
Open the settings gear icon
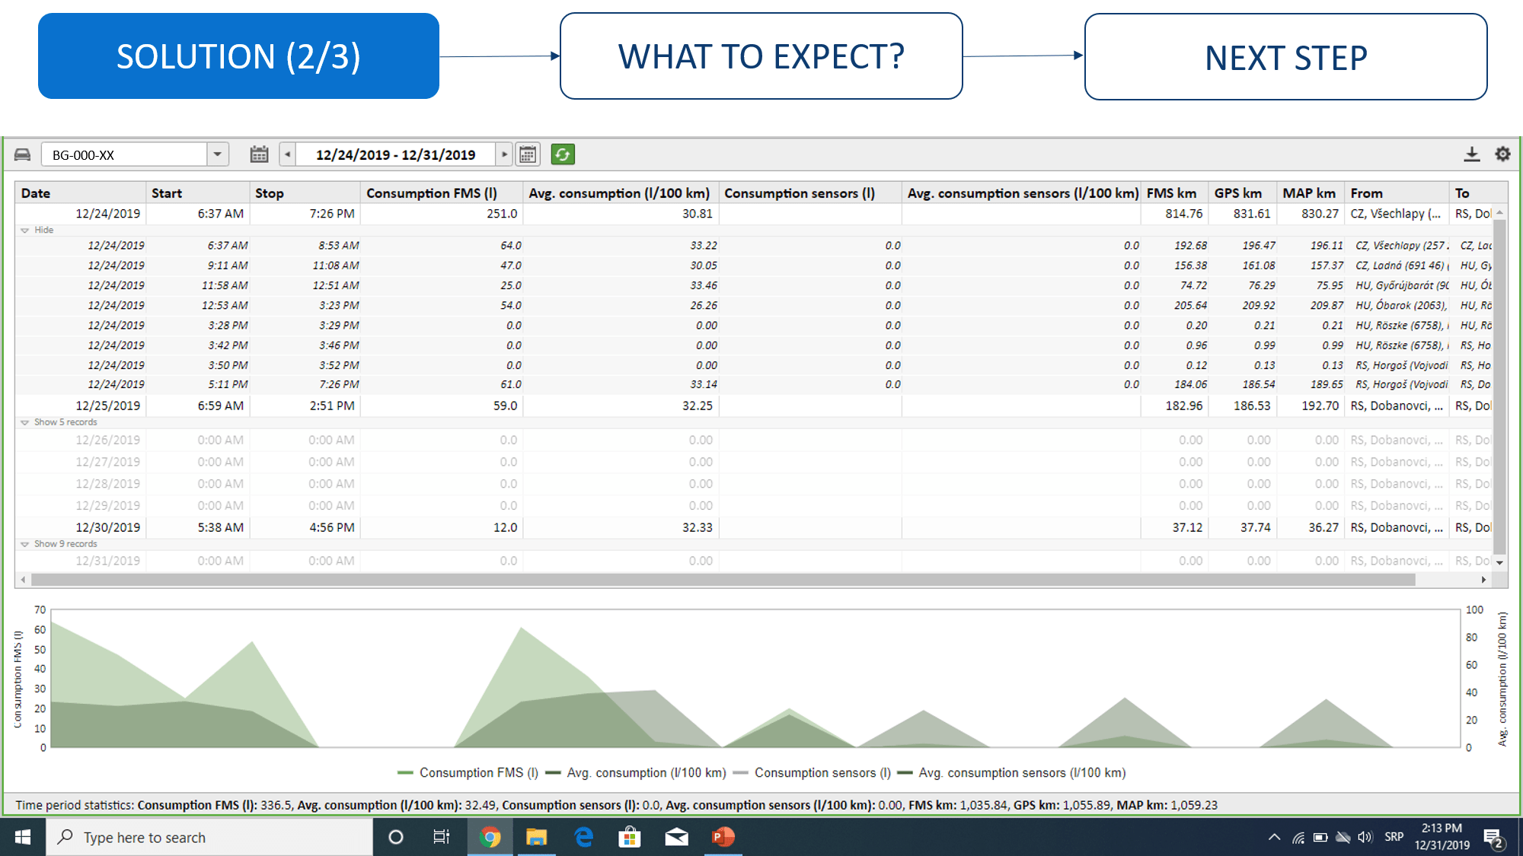point(1502,154)
